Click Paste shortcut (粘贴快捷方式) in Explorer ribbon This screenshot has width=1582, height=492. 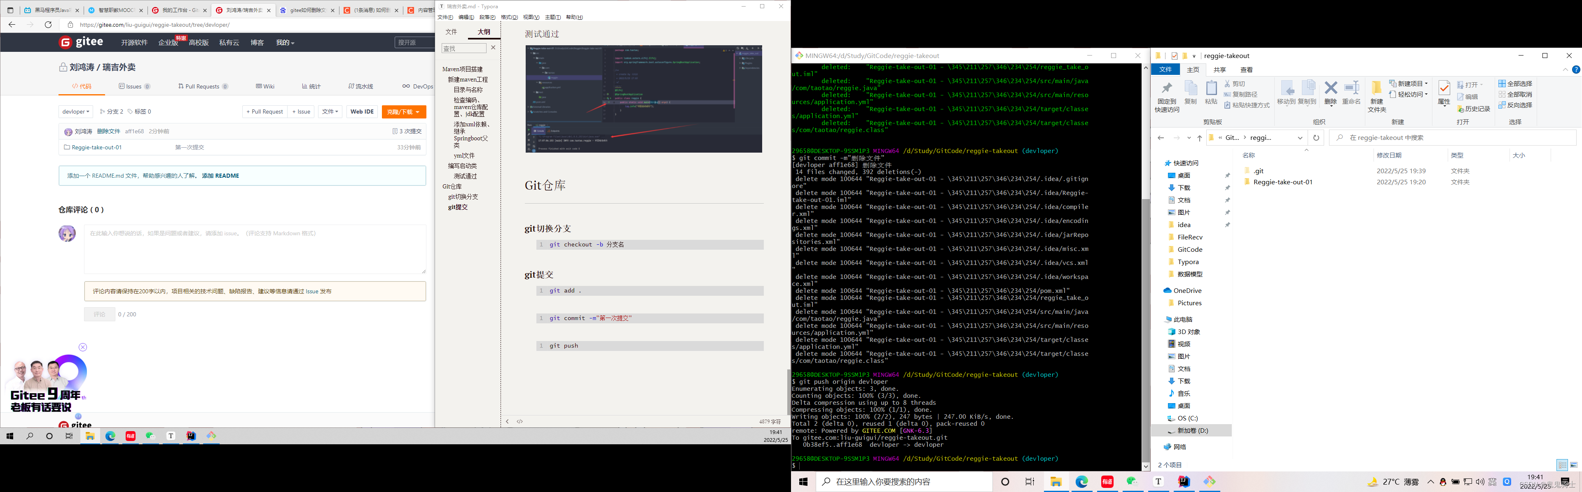(1247, 105)
